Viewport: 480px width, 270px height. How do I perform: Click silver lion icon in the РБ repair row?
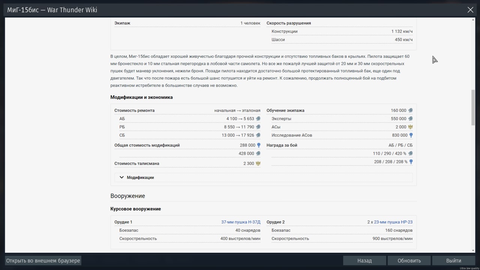(x=258, y=127)
